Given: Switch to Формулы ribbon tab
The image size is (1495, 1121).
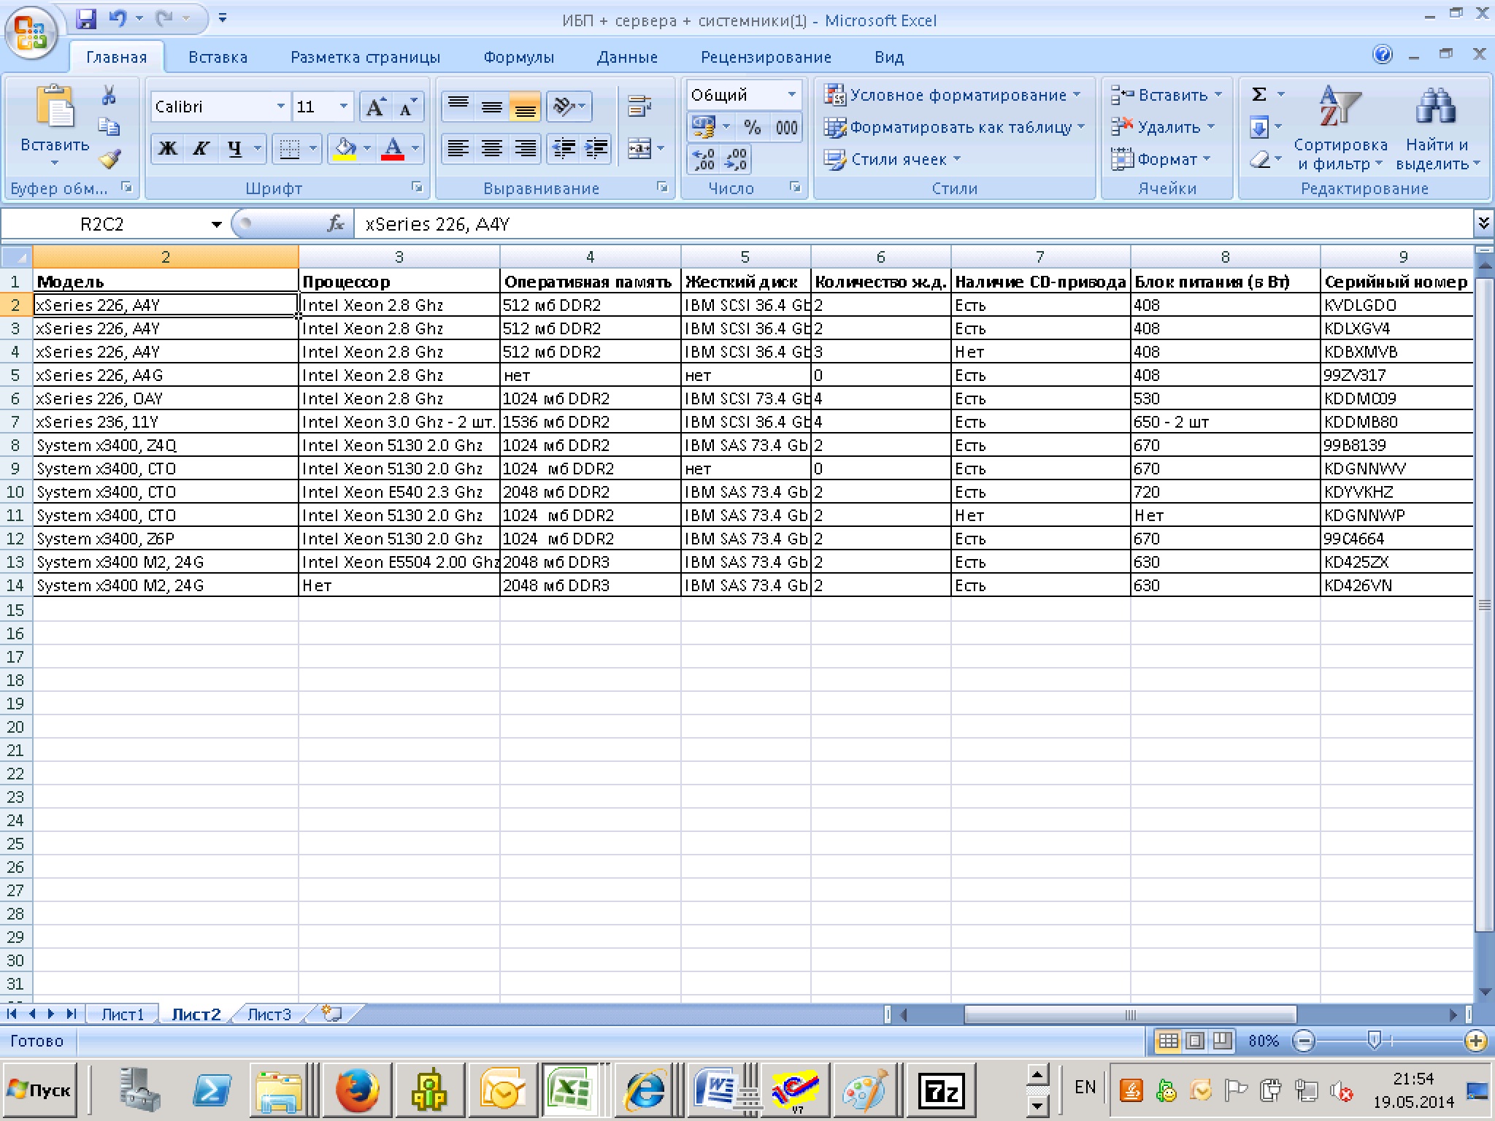Looking at the screenshot, I should 518,57.
